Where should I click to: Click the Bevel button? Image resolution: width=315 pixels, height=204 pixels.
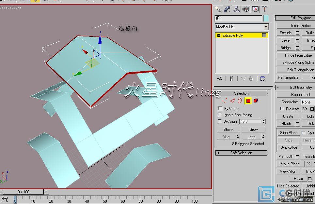286,40
